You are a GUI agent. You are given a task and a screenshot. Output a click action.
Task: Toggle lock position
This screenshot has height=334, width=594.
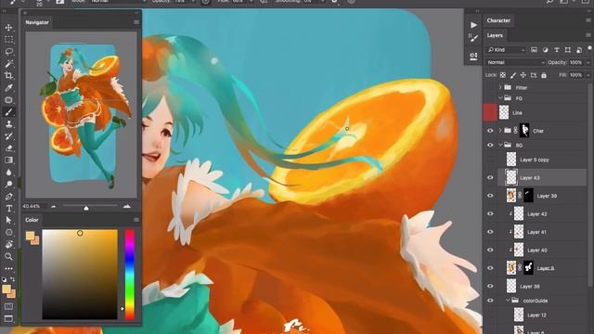coord(523,75)
